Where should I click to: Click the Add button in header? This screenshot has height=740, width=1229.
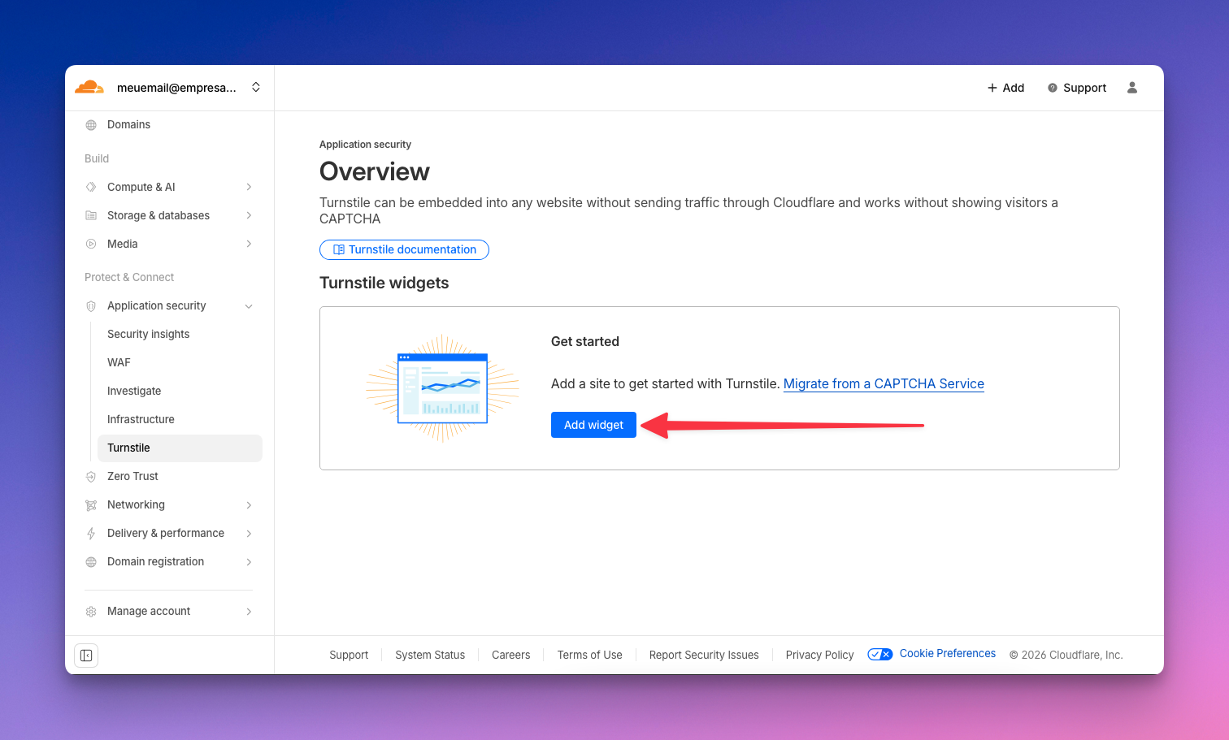pyautogui.click(x=1005, y=88)
